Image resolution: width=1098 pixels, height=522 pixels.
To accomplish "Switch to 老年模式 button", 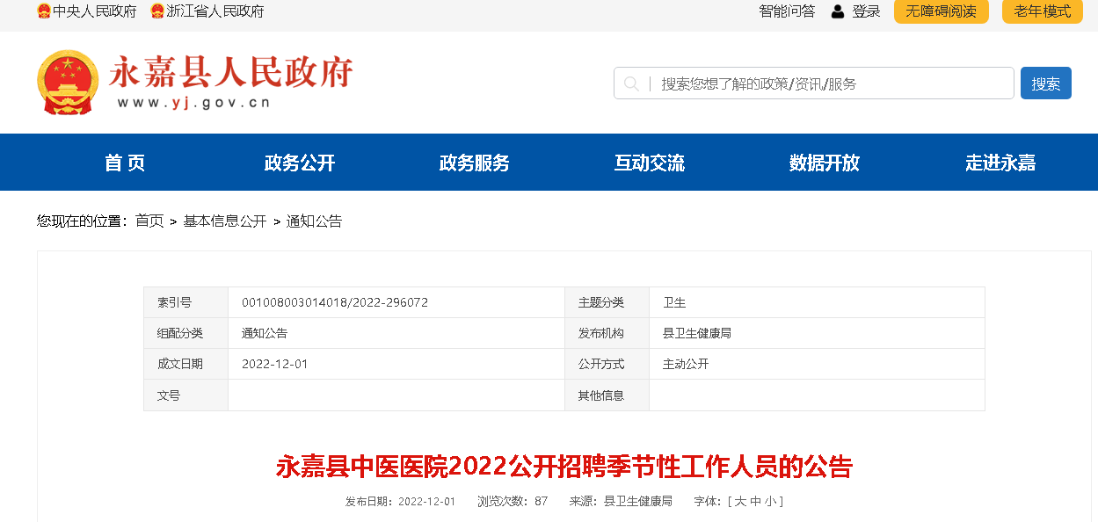I will pos(1043,11).
